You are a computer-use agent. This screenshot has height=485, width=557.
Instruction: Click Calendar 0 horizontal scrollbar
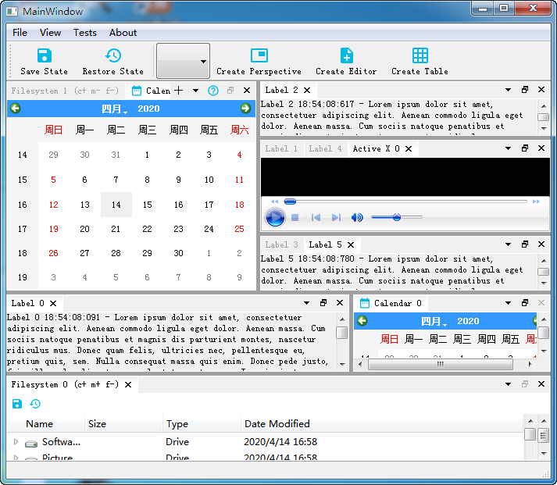445,364
